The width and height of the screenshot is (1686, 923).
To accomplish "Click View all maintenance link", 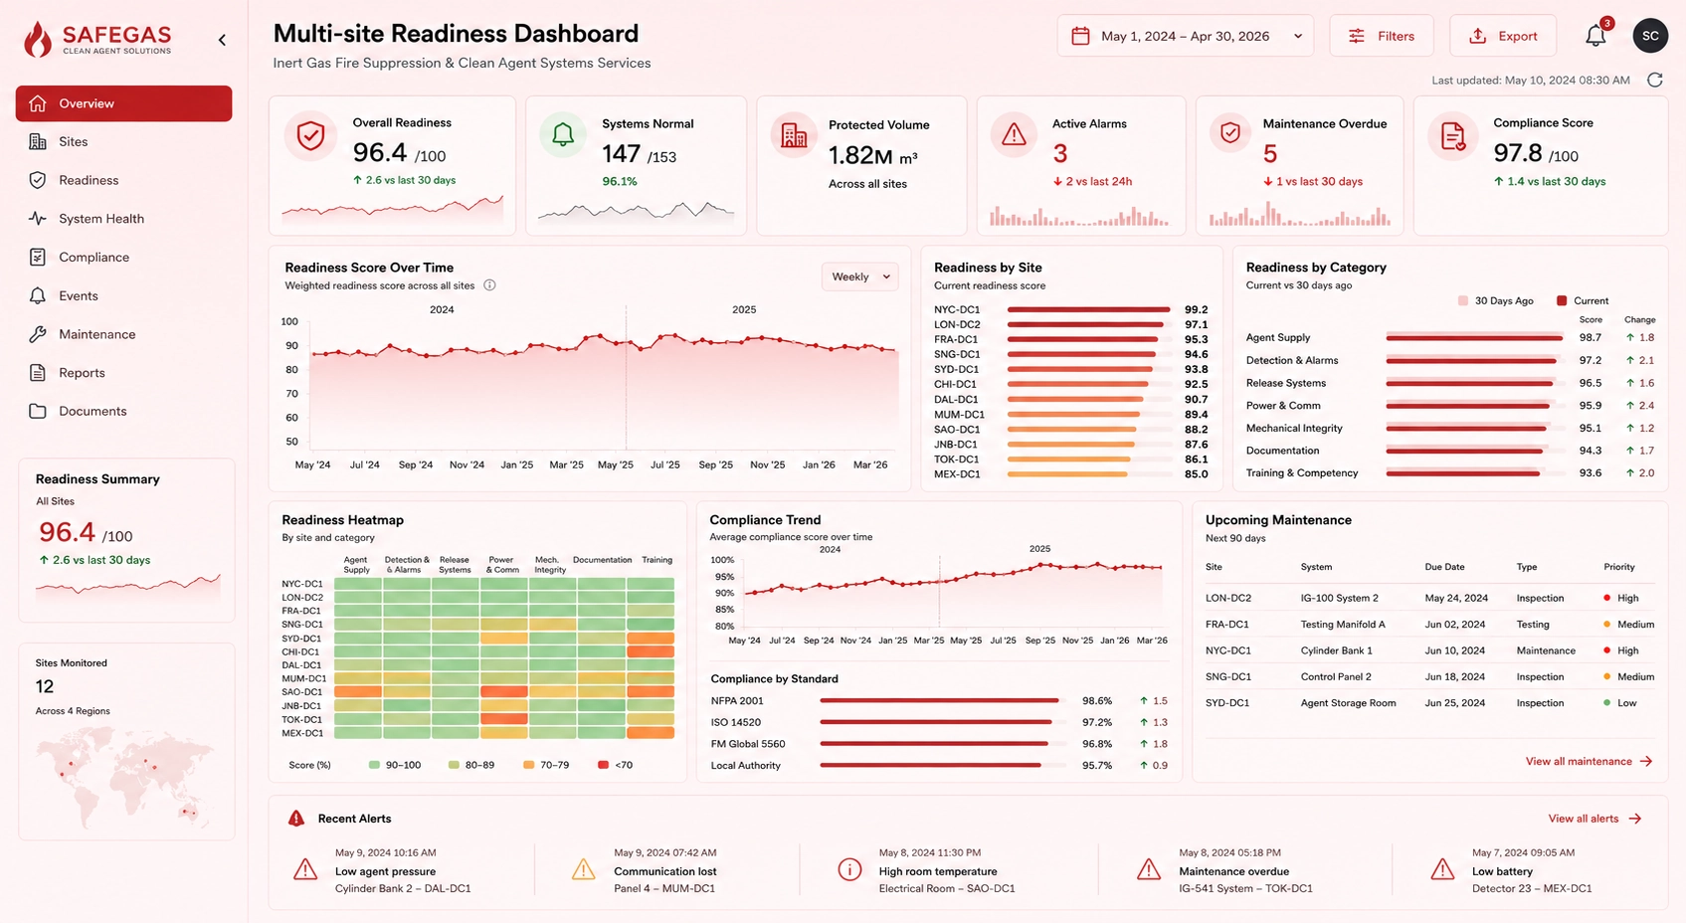I will (x=1589, y=762).
